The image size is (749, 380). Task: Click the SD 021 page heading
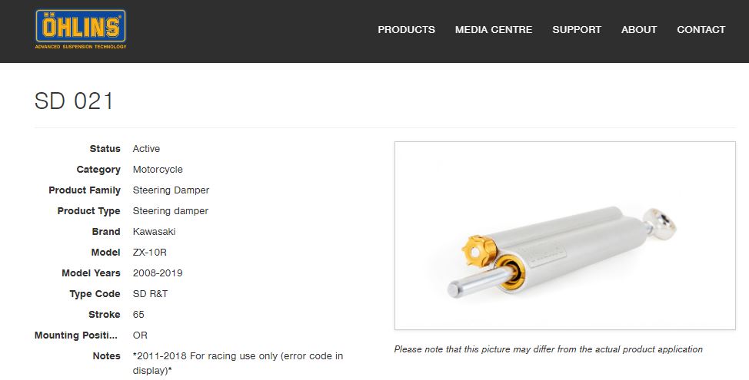point(75,101)
